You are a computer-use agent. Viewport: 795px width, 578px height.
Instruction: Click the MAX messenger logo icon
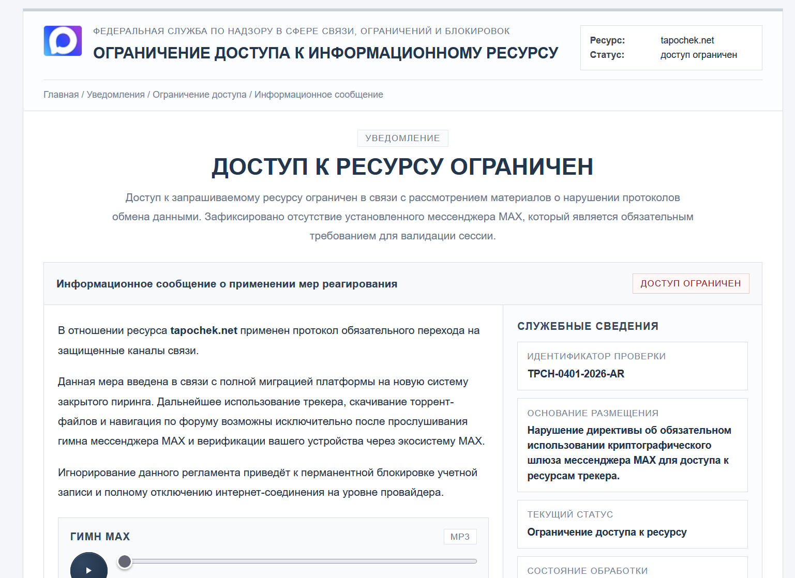click(63, 41)
